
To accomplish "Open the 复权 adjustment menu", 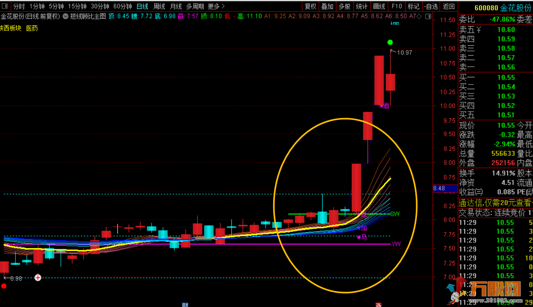I will tap(311, 6).
